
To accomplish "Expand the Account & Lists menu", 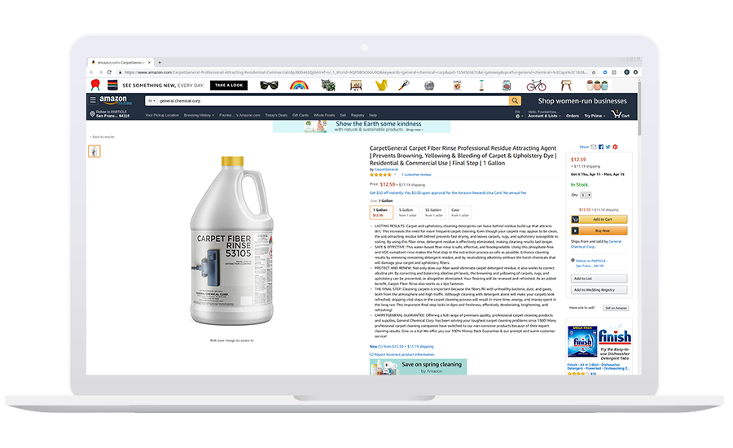I will 544,114.
